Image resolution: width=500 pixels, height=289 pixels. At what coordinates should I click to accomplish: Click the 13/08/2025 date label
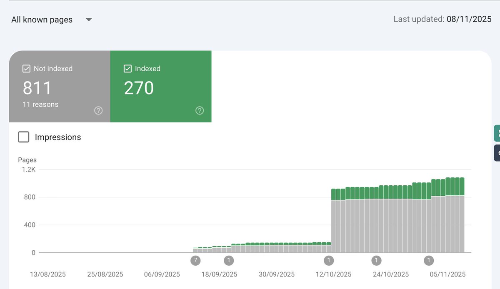48,274
